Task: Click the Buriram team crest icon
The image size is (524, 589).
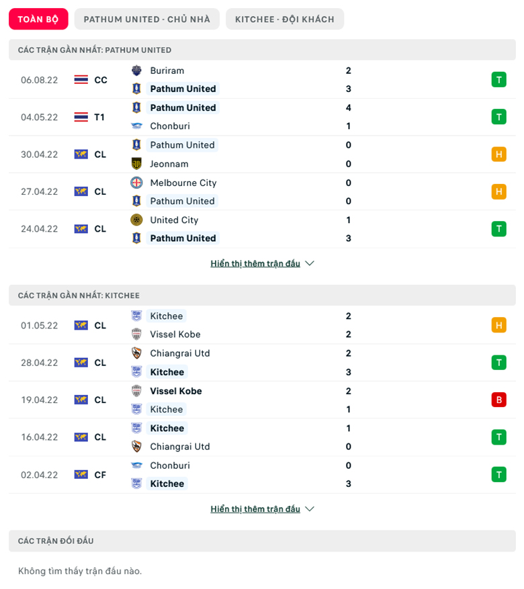Action: (136, 71)
